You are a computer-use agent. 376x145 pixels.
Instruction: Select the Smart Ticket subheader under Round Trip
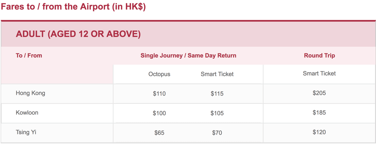tap(319, 73)
